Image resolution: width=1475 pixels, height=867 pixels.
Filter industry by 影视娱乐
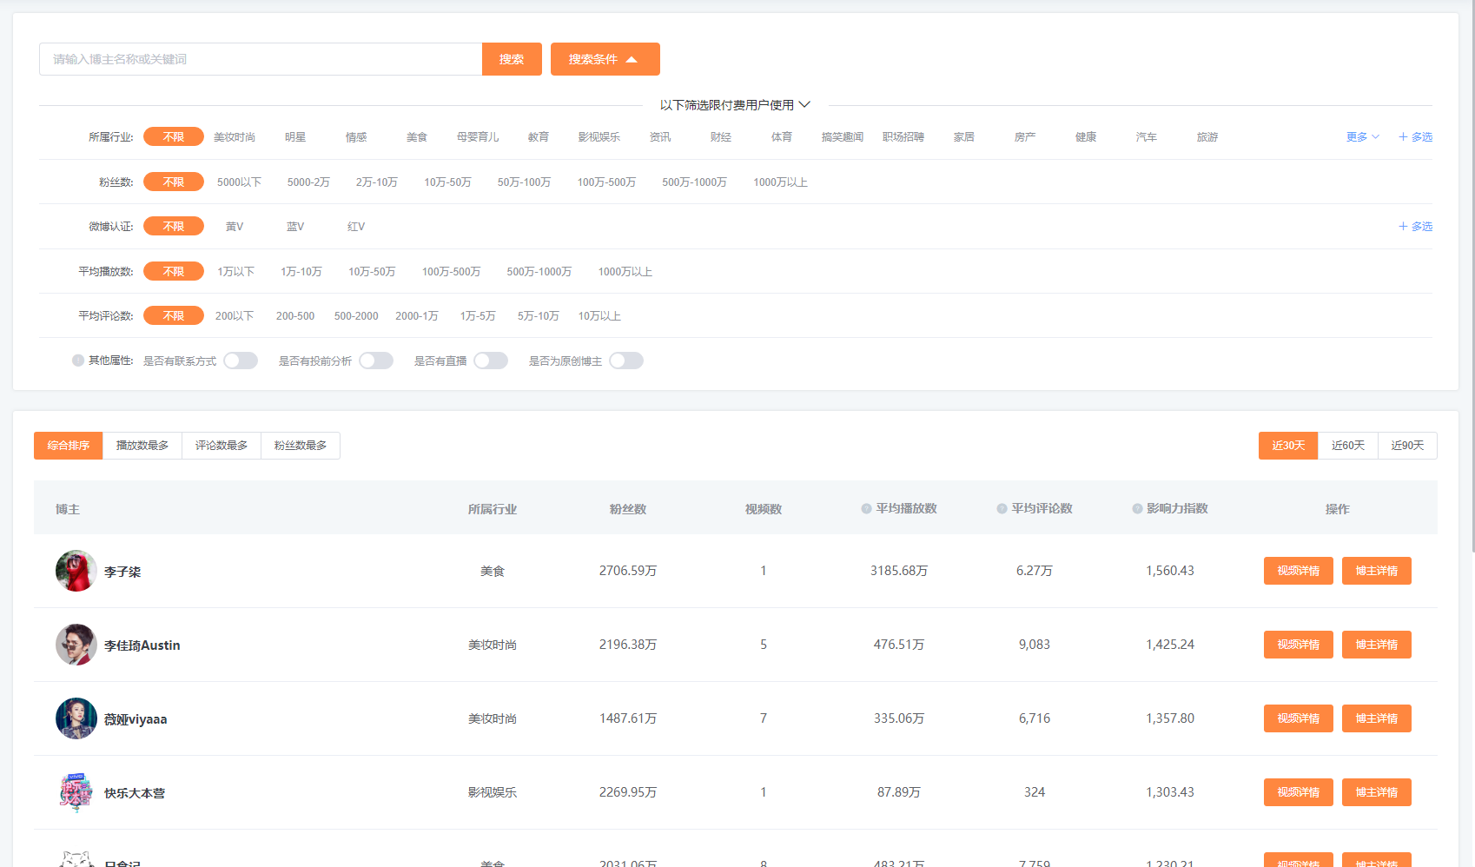pos(599,137)
